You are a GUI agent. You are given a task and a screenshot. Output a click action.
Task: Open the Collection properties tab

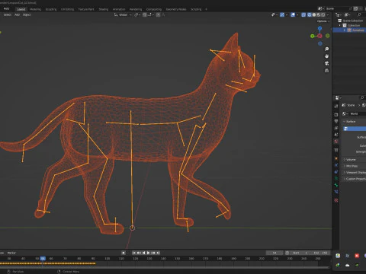pyautogui.click(x=336, y=150)
